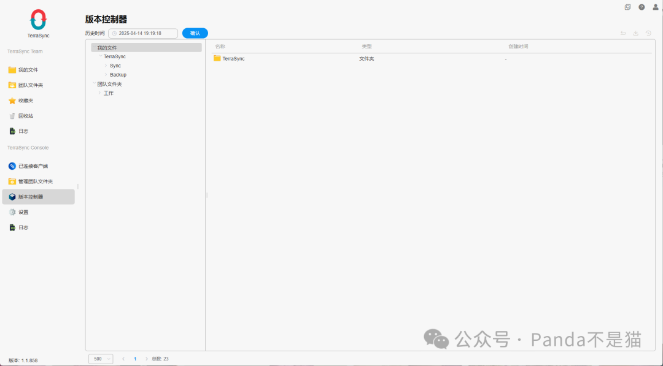The height and width of the screenshot is (366, 663).
Task: Click the download icon at top right
Action: point(635,33)
